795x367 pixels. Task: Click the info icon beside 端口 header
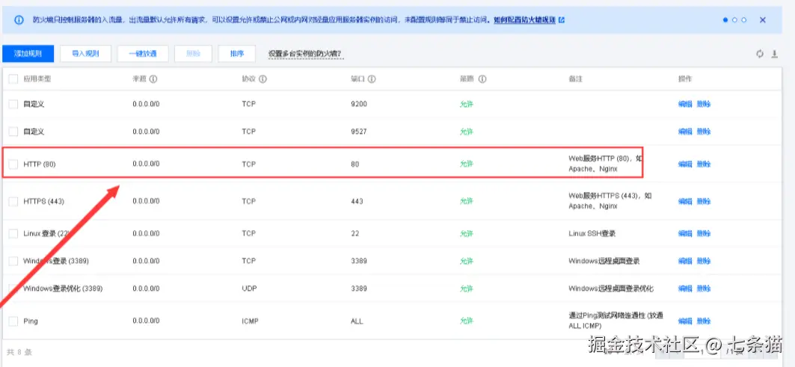tap(372, 79)
